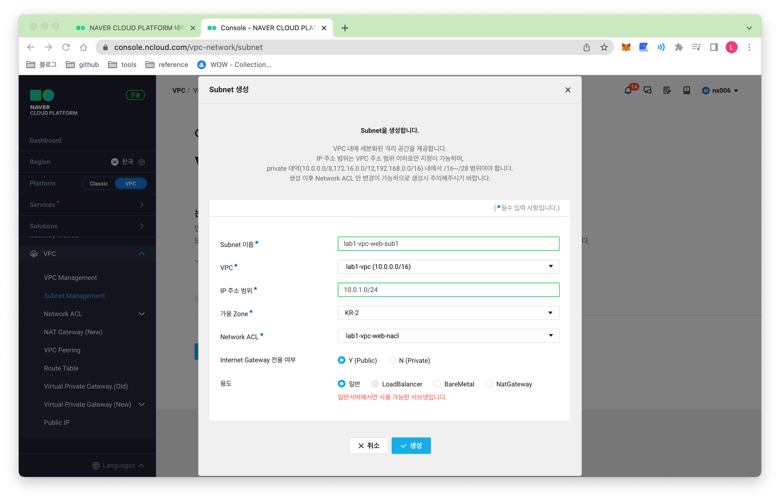Click the 생성 create button
The image size is (780, 500).
[x=411, y=445]
